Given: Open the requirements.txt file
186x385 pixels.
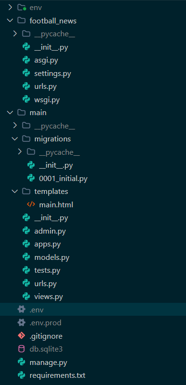Looking at the screenshot, I should (x=57, y=375).
